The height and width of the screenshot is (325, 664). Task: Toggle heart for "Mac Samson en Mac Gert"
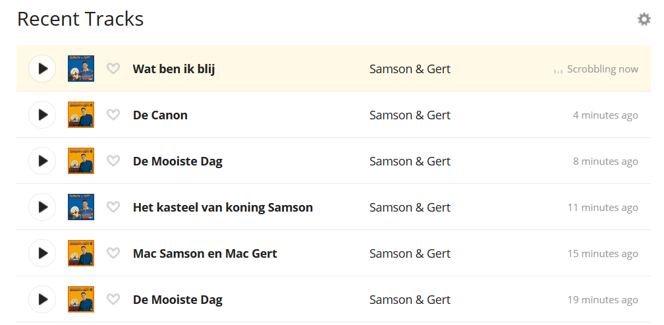tap(113, 253)
